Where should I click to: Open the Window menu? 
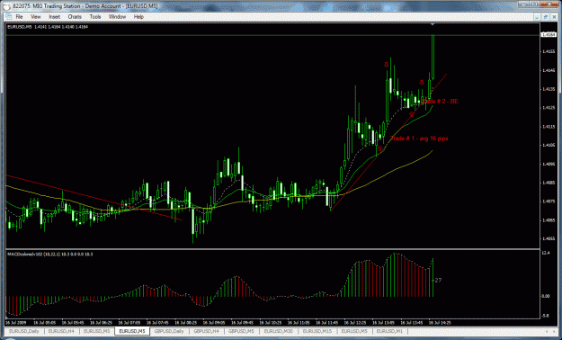117,17
